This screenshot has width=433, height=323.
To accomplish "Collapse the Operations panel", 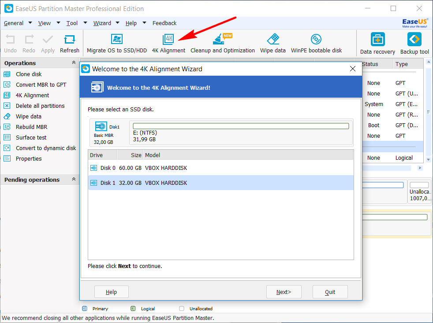I will coord(74,62).
